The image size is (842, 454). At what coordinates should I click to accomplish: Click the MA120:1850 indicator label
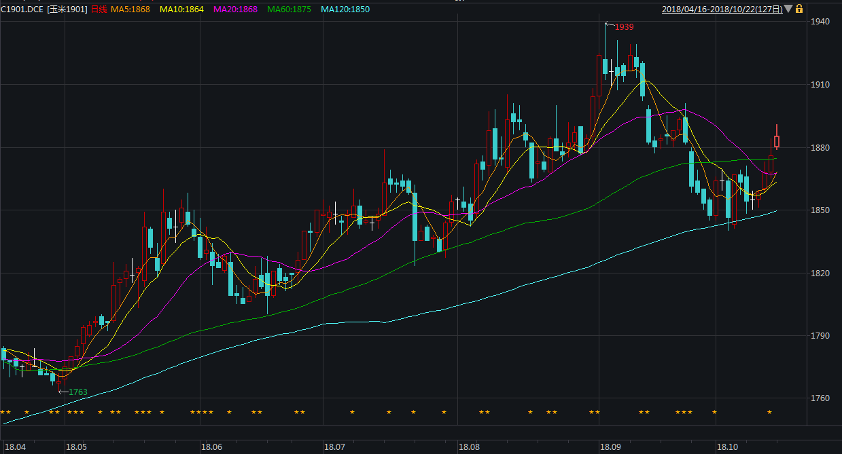coord(345,10)
